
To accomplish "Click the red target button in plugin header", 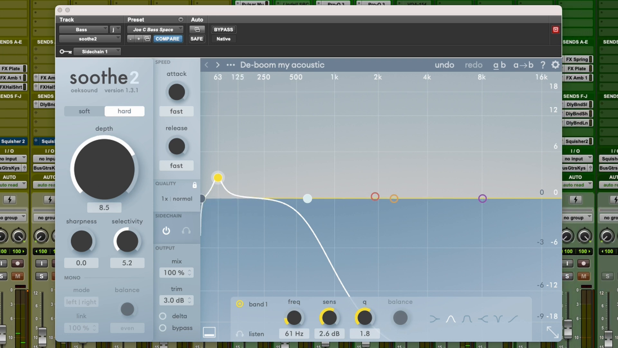I will coord(556,30).
